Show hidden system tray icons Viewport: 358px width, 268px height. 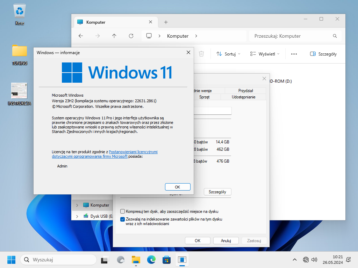pos(294,260)
